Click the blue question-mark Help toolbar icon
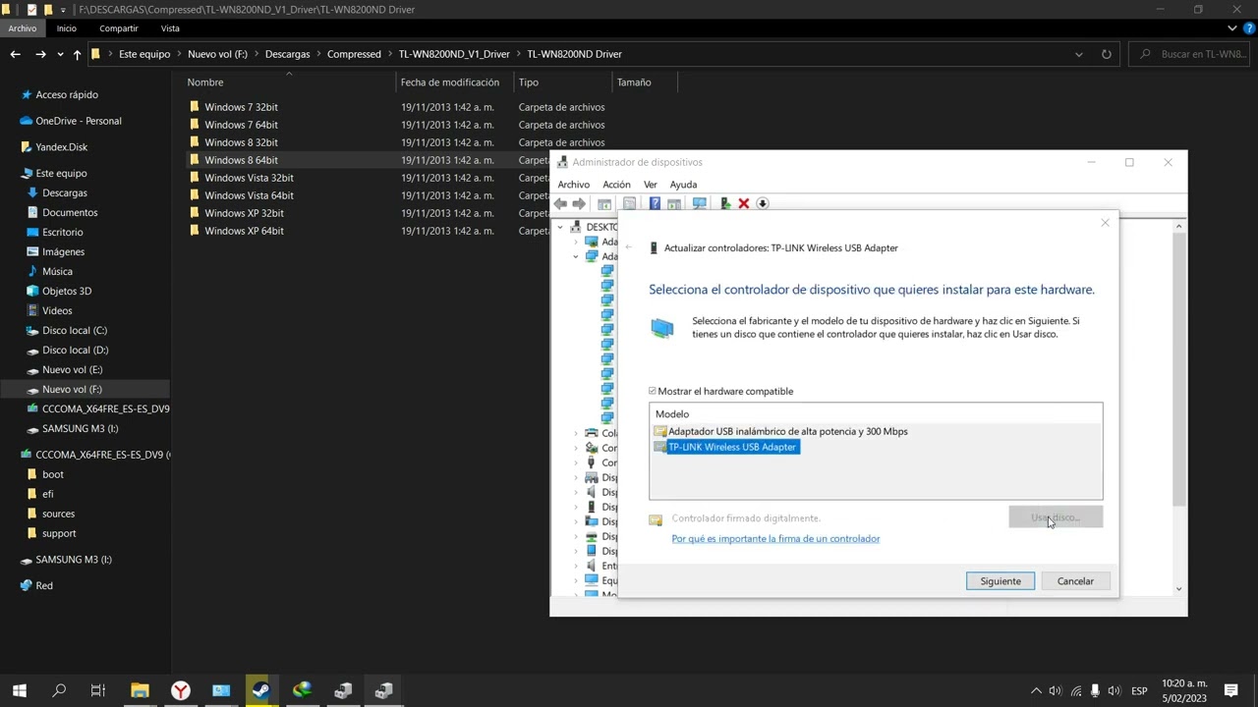Image resolution: width=1258 pixels, height=707 pixels. (x=655, y=203)
